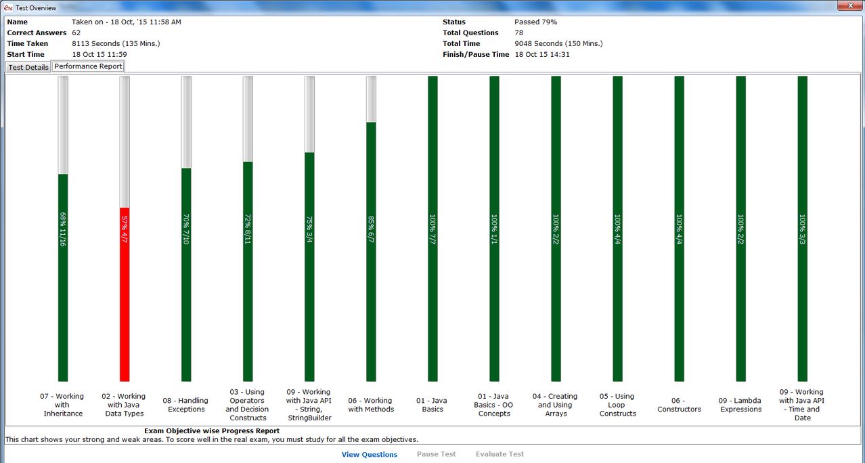Screen dimensions: 865x463
Task: Click the Using Loop Constructs label
Action: [x=618, y=405]
